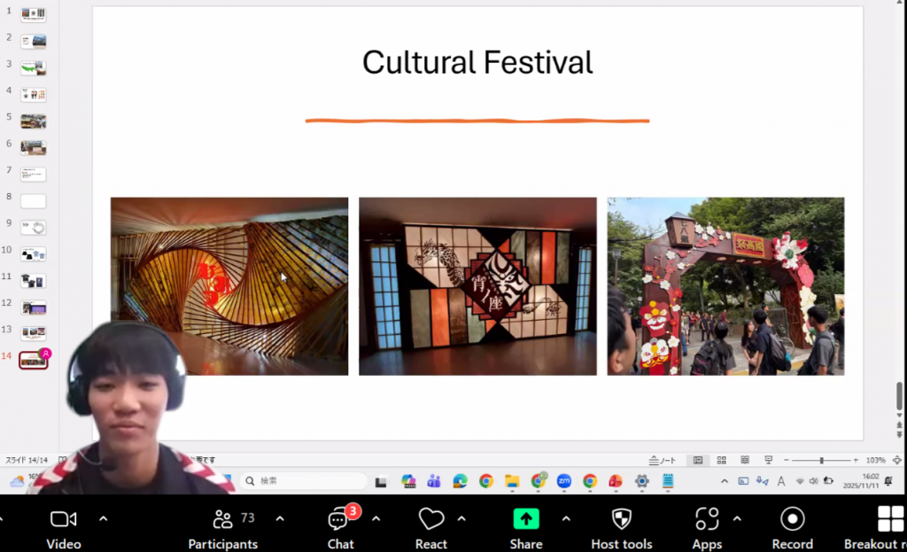Select slide 5 thumbnail in slide panel
This screenshot has width=907, height=552.
(34, 121)
